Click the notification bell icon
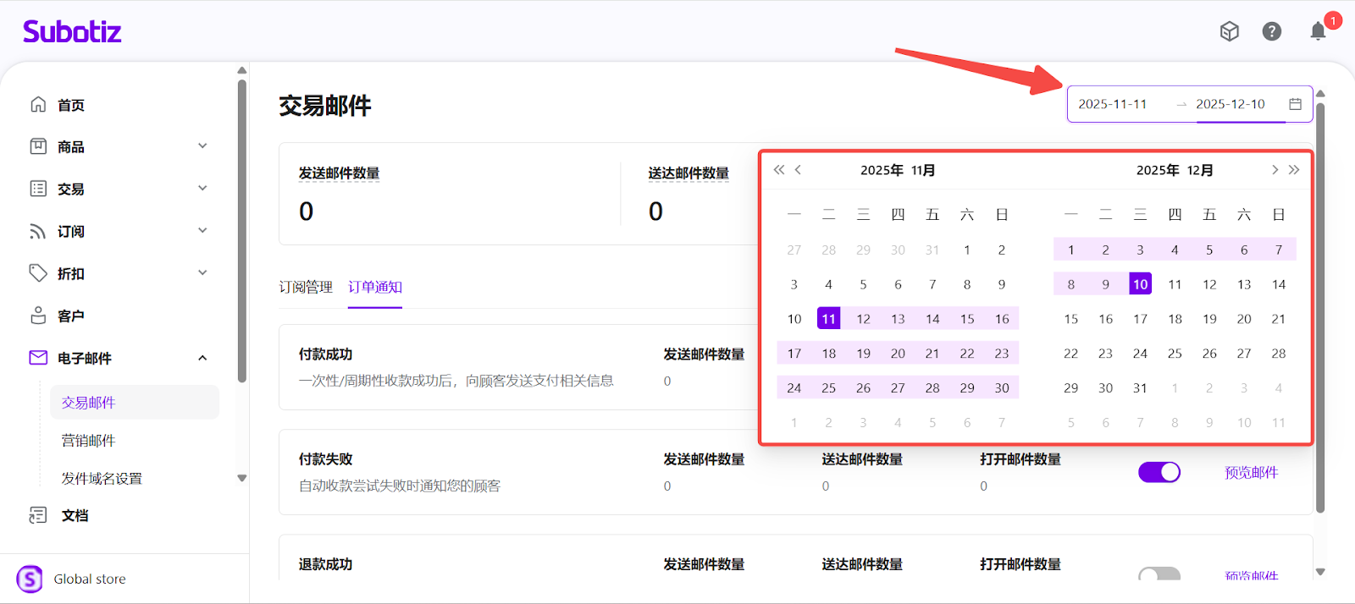This screenshot has width=1355, height=604. (1318, 31)
